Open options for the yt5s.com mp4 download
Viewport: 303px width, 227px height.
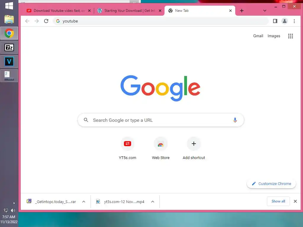(x=153, y=202)
